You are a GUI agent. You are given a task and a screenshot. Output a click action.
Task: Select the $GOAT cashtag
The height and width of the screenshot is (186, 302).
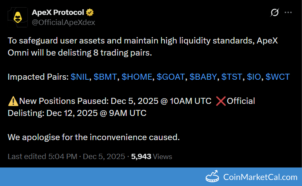[x=171, y=77]
